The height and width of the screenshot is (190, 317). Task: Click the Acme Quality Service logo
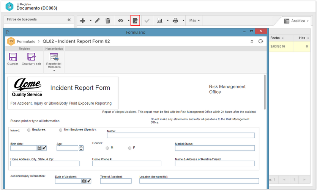click(x=27, y=87)
